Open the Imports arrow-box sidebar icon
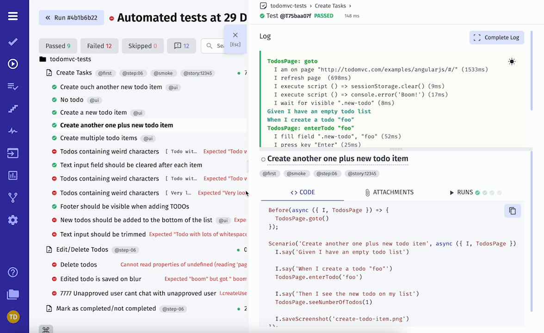Screen dimensions: 544x333 [x=13, y=153]
